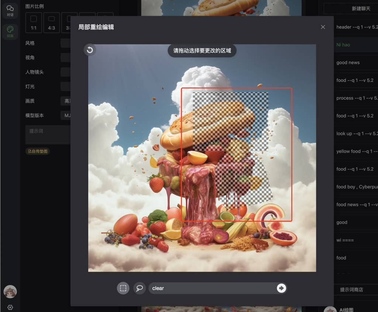Select the 4:3 aspect ratio option

tap(52, 22)
